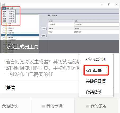Click the 属性 label above the table
Image resolution: width=120 pixels, height=113 pixels.
pos(49,15)
